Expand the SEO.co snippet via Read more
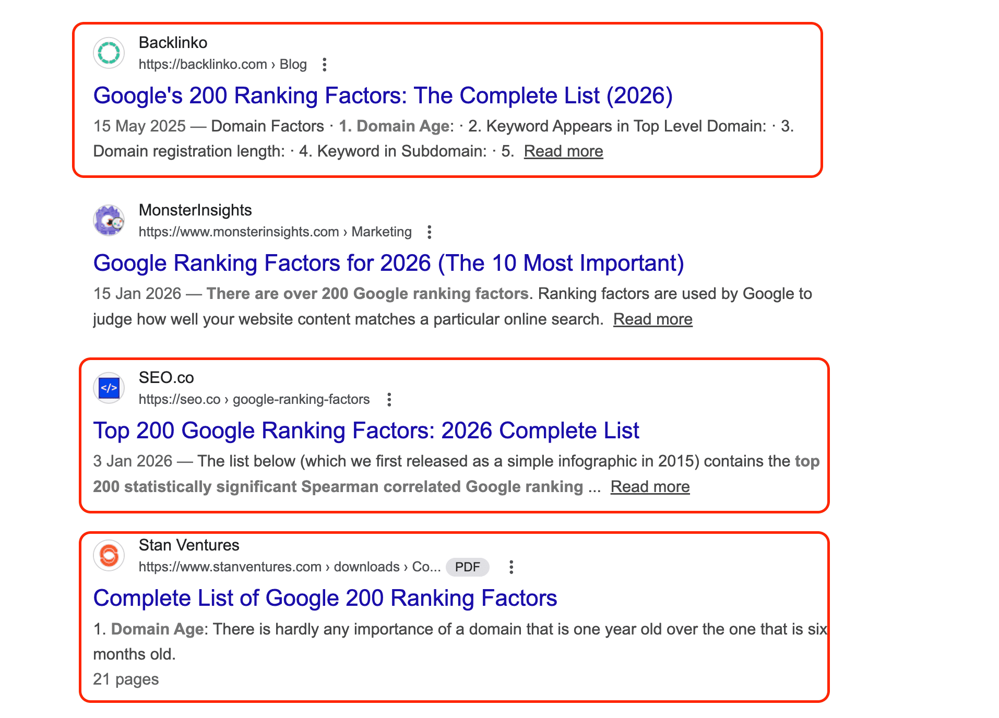999x718 pixels. (x=649, y=486)
